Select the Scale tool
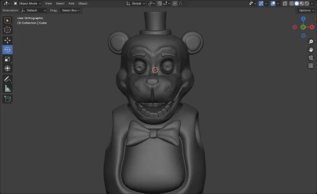The image size is (317, 194). pos(7,59)
